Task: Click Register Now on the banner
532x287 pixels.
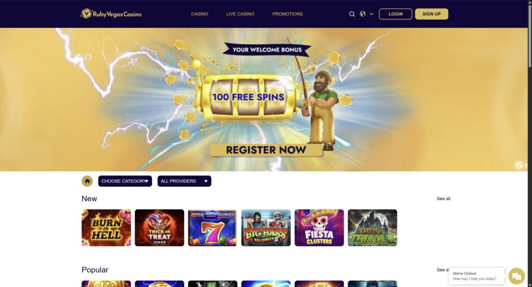Action: [266, 150]
